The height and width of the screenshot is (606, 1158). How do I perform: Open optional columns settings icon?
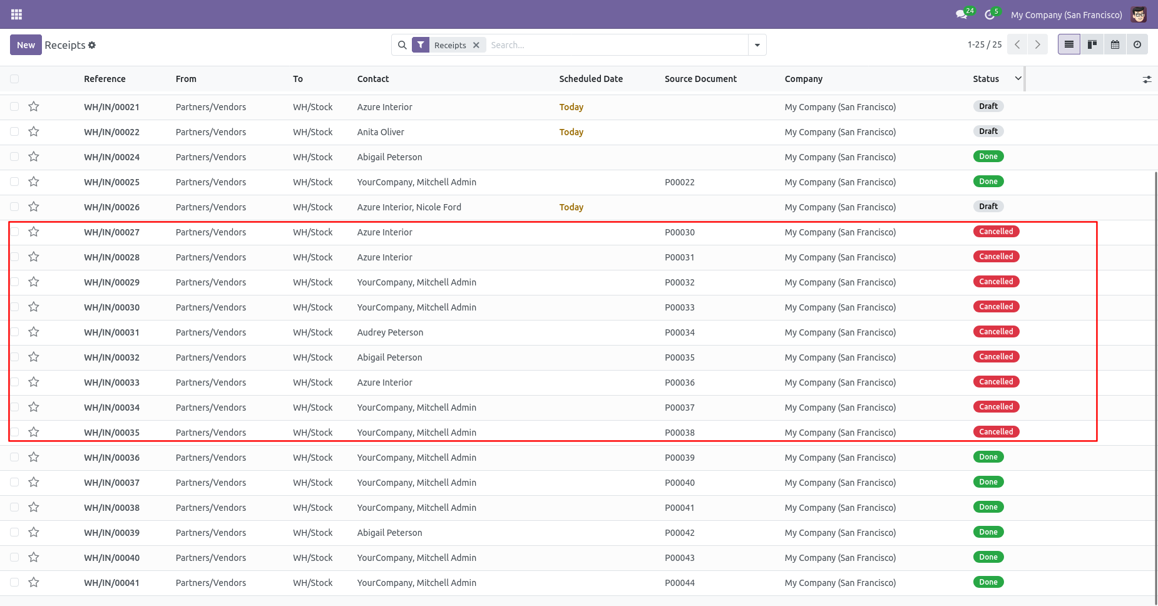tap(1147, 80)
